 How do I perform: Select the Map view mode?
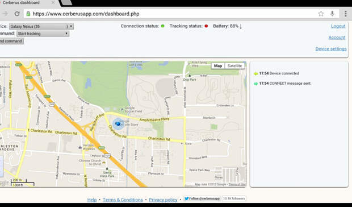(218, 66)
